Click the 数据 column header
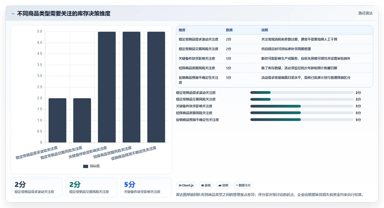384x208 pixels. [229, 30]
